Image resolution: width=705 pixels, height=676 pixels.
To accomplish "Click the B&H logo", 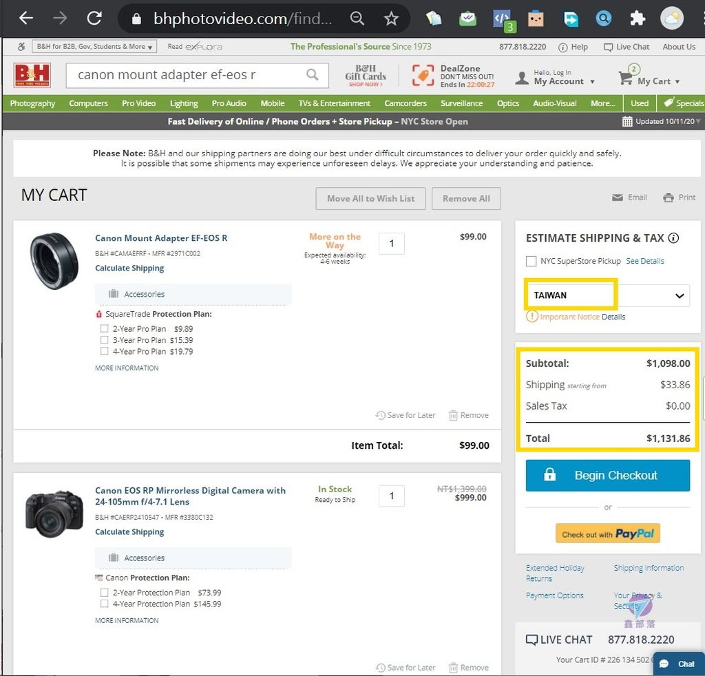I will pyautogui.click(x=32, y=75).
